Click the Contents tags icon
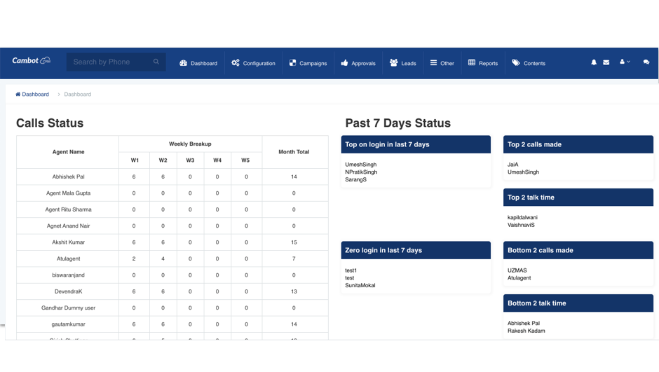Image resolution: width=659 pixels, height=372 pixels. tap(516, 63)
